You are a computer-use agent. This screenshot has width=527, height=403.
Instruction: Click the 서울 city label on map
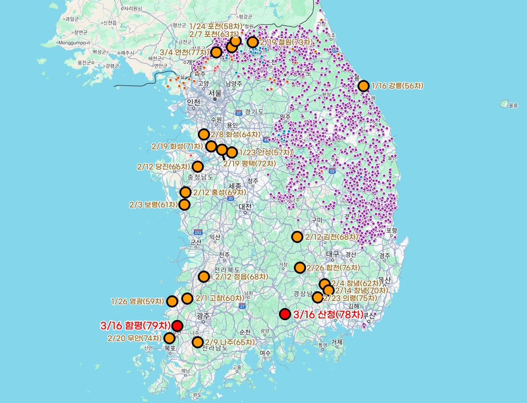pos(215,93)
